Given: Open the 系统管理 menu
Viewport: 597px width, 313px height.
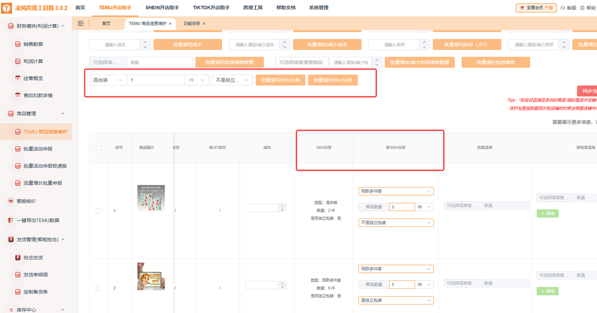Looking at the screenshot, I should coord(319,8).
